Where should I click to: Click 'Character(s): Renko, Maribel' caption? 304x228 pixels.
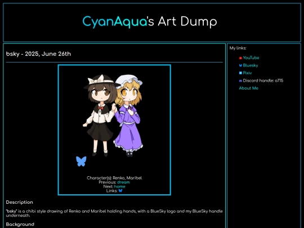click(114, 178)
